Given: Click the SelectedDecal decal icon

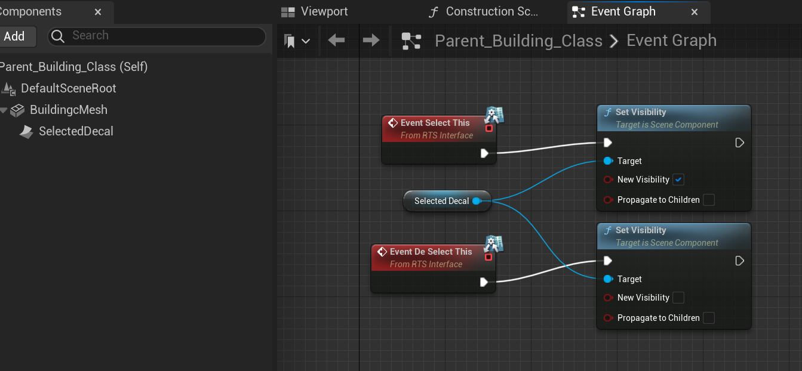Looking at the screenshot, I should [x=26, y=132].
